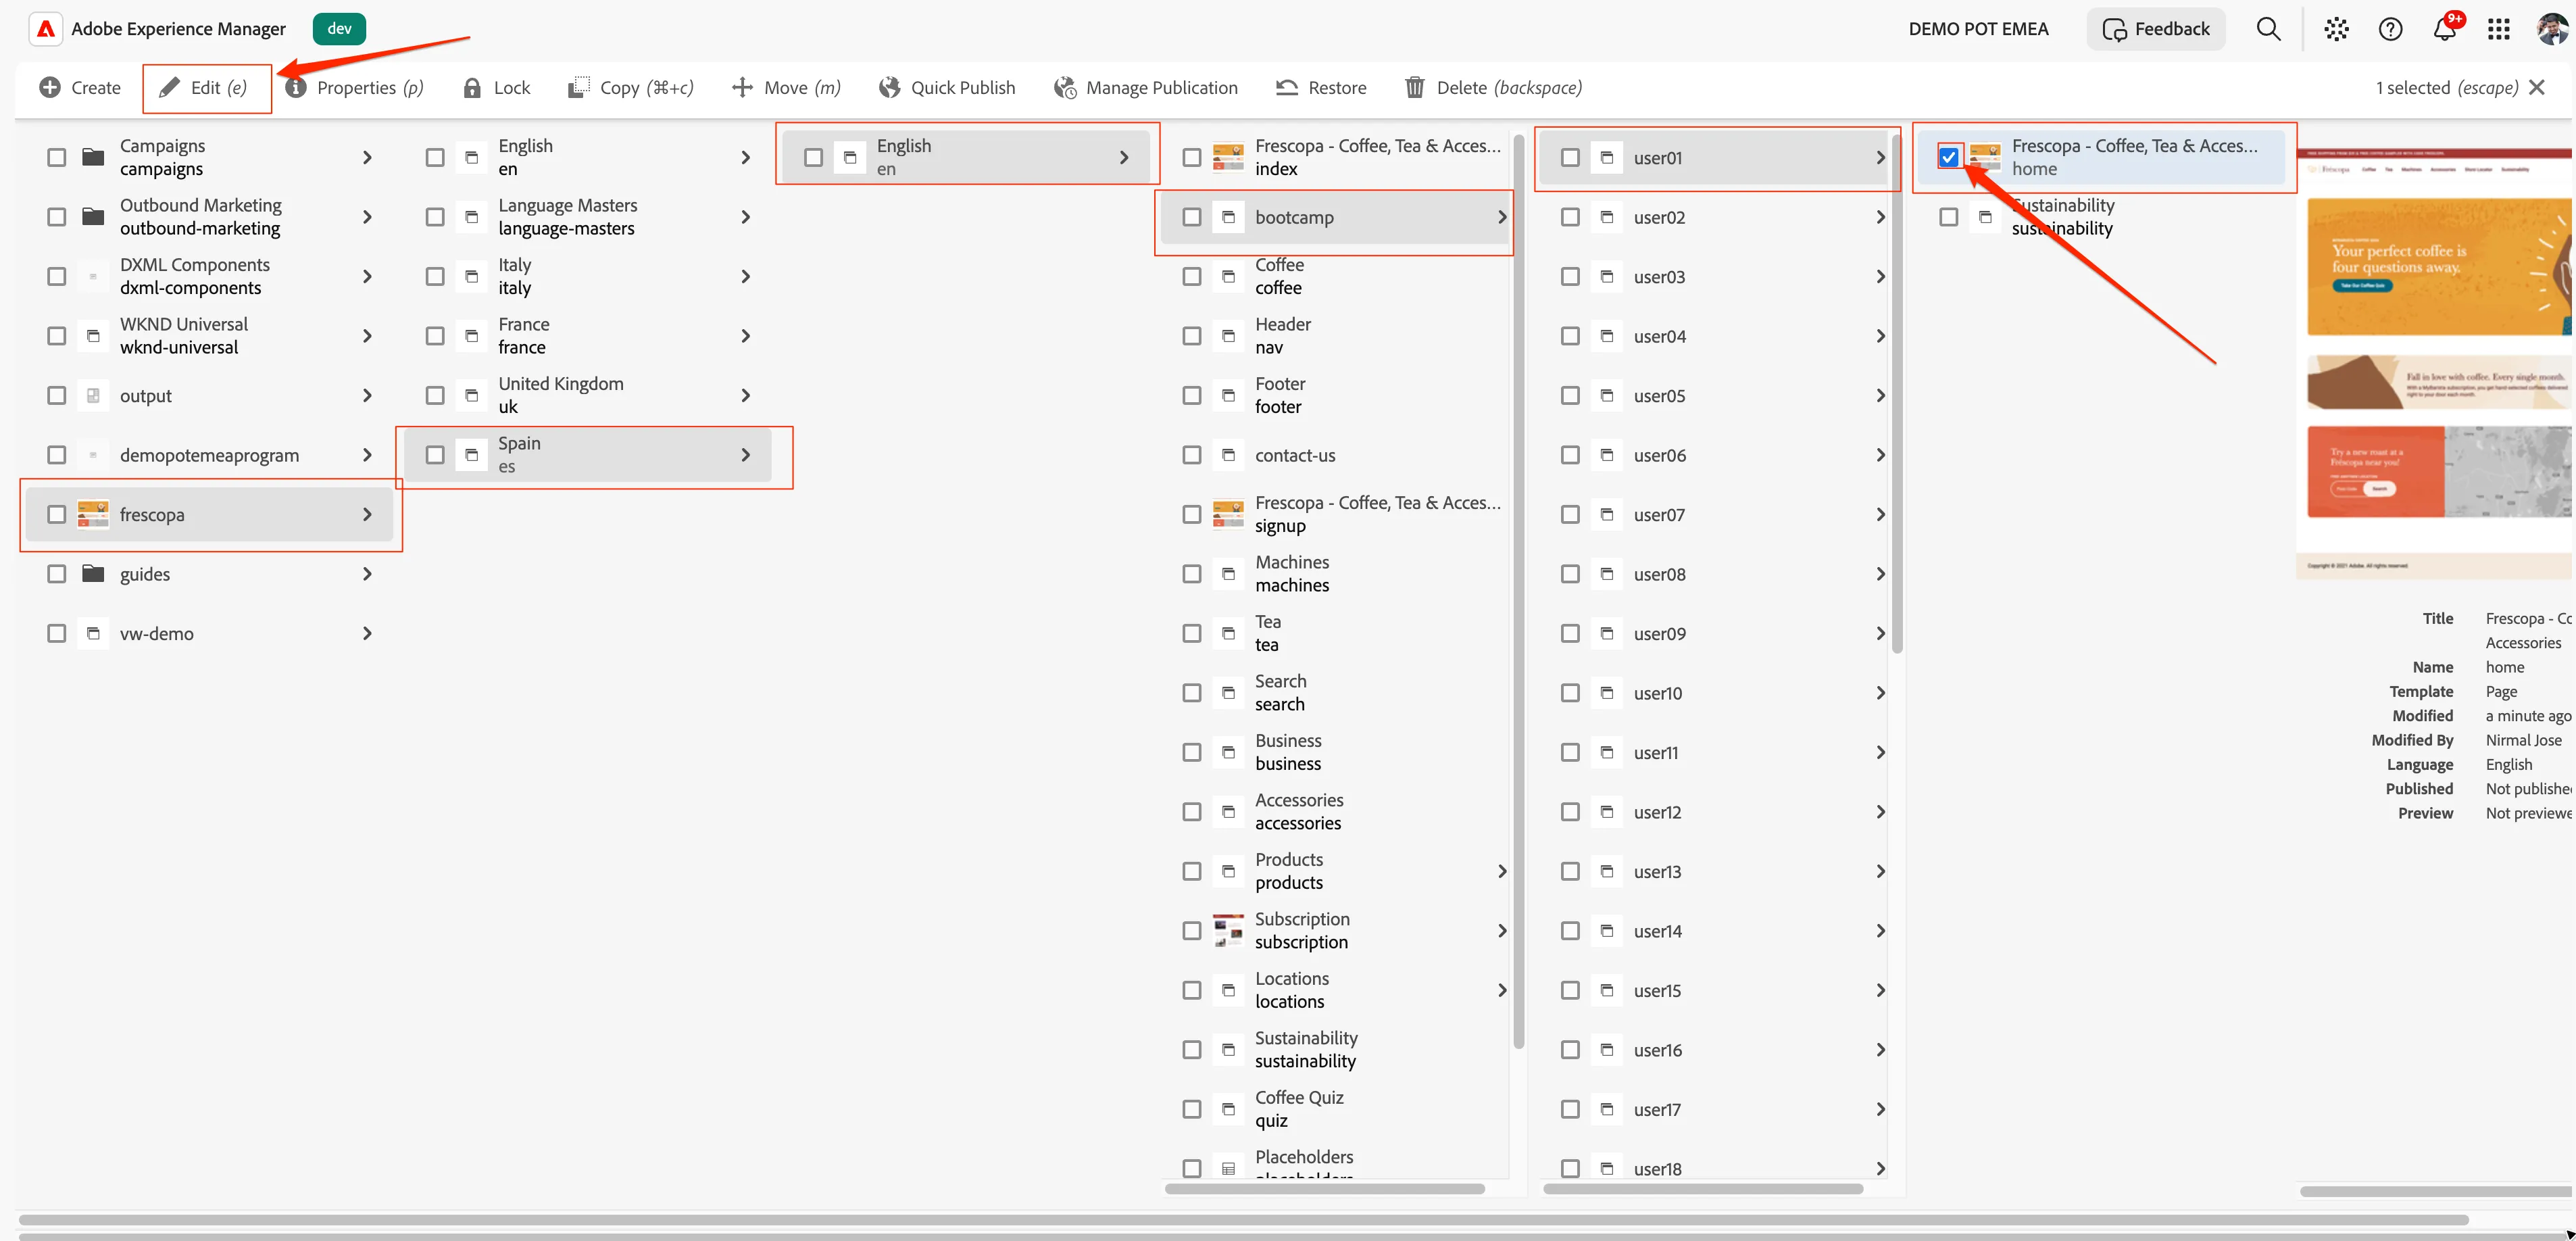Expand the Locations chevron
Screen dimensions: 2576x1241
1501,990
